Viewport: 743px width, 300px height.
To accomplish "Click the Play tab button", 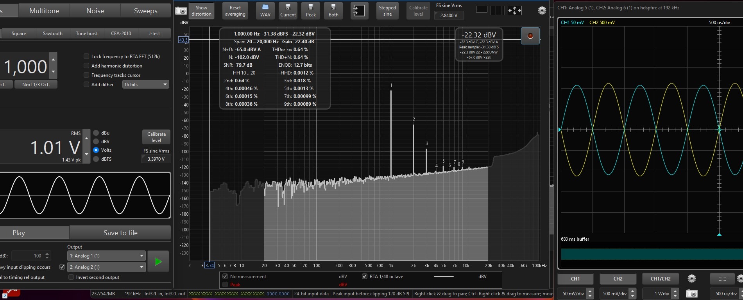I will [34, 233].
